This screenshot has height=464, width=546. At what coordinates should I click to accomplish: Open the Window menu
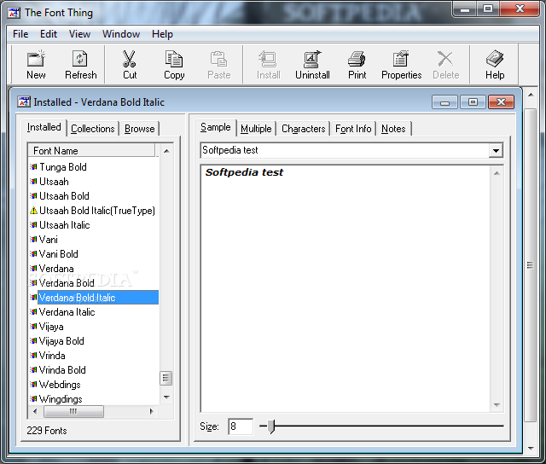[121, 34]
